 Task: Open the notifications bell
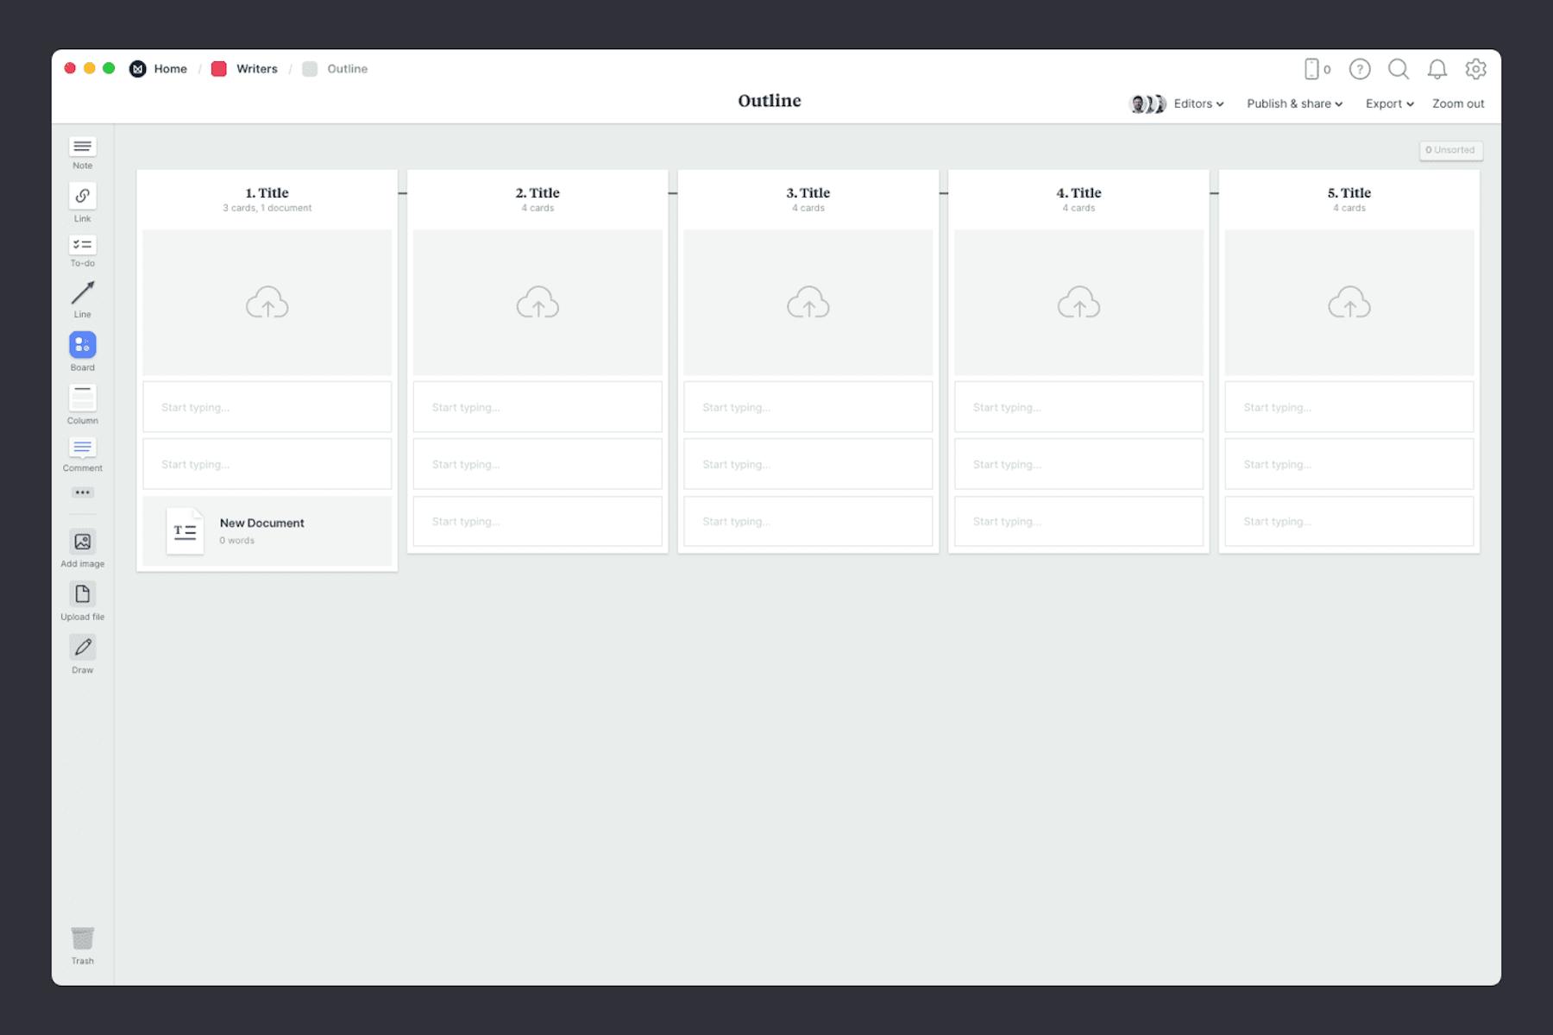1437,70
